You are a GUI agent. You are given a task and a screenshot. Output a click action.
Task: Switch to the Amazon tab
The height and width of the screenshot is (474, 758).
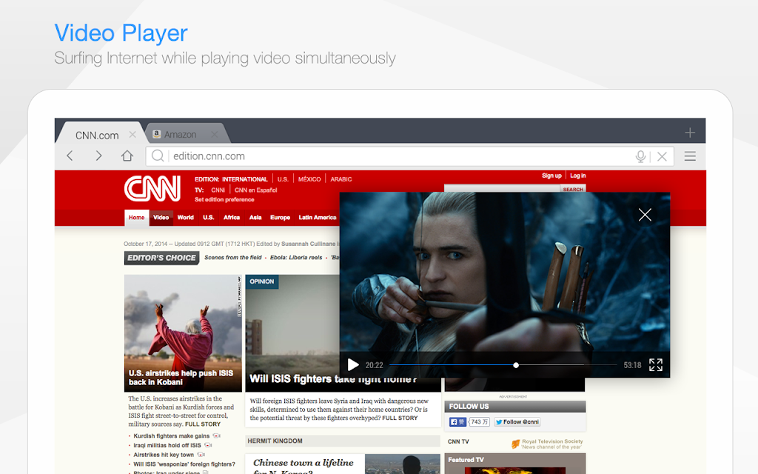click(x=181, y=135)
